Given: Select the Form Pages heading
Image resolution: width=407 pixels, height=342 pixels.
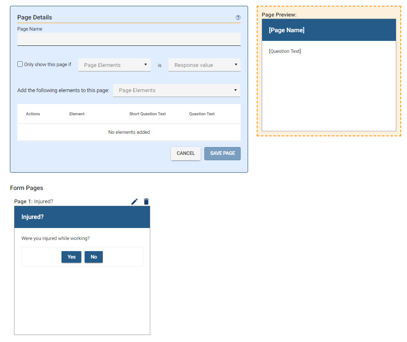Looking at the screenshot, I should [26, 188].
